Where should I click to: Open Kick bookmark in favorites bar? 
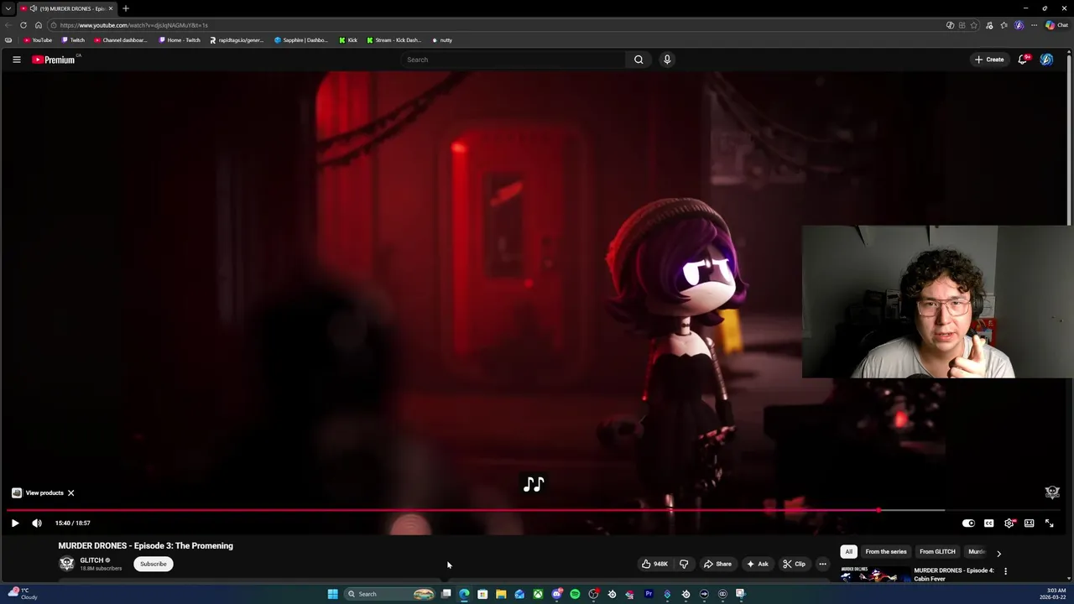point(348,40)
